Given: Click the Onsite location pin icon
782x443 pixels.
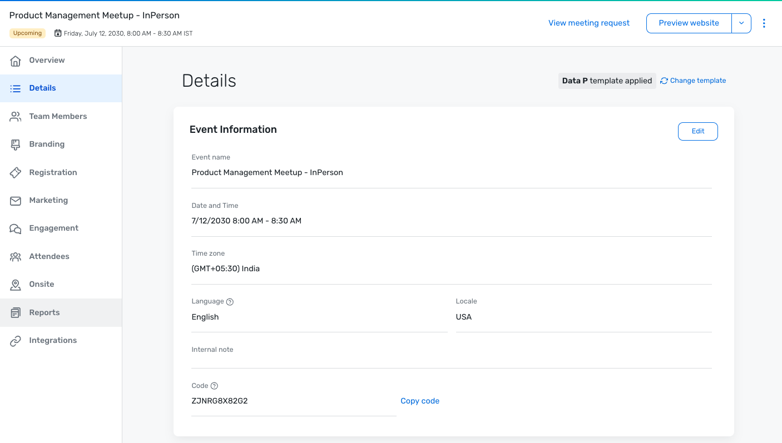Looking at the screenshot, I should click(x=16, y=285).
